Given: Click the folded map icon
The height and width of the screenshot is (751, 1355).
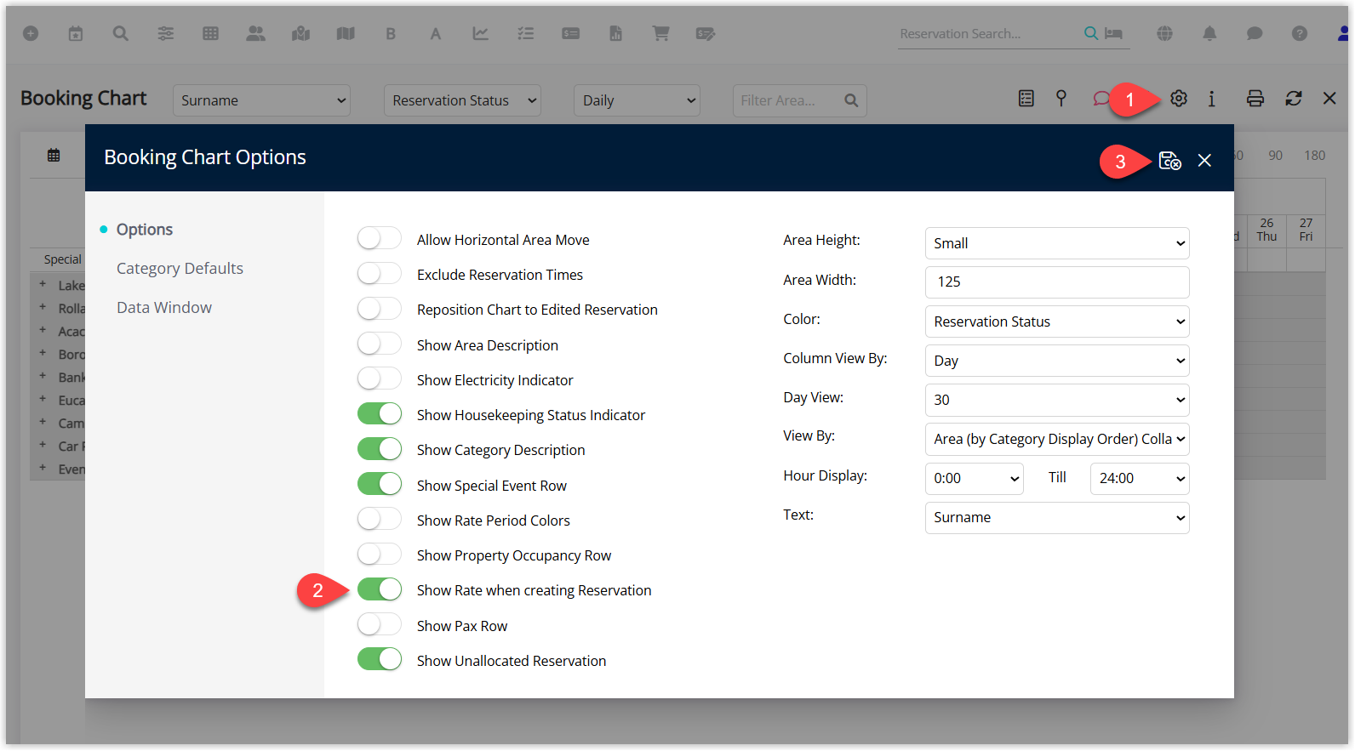Looking at the screenshot, I should pos(346,33).
